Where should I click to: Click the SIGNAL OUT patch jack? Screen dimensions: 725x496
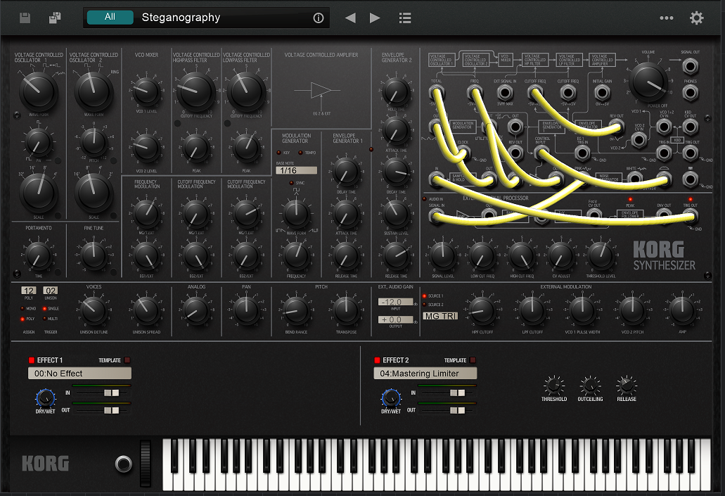click(x=691, y=66)
